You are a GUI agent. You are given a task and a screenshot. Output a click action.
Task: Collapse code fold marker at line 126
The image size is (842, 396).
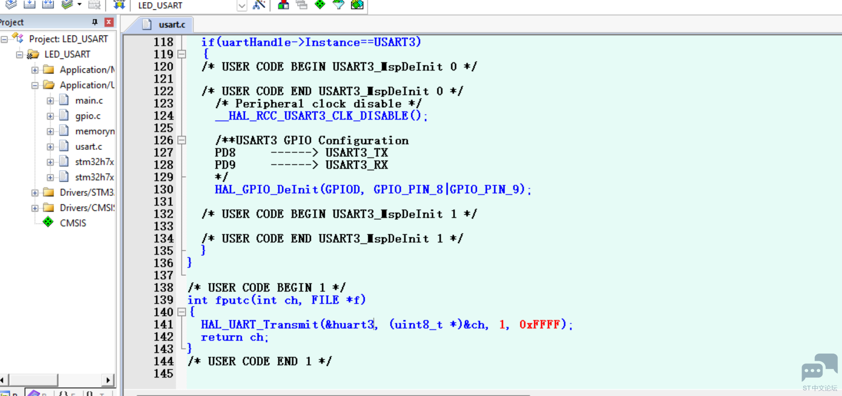(182, 140)
